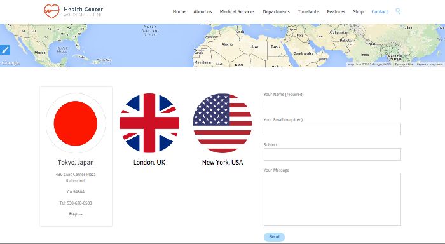Click the Google logo on the map
This screenshot has width=445, height=244.
click(11, 63)
